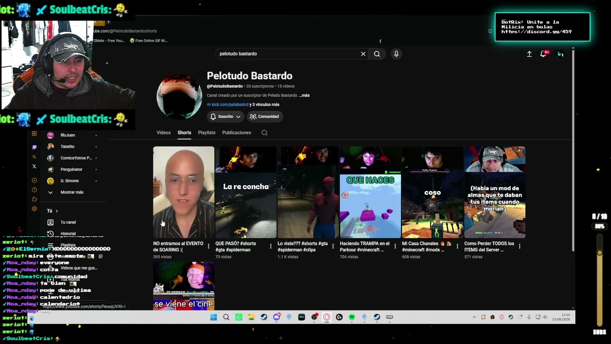Open options for 'Mi Casa Chavales' short

tap(457, 246)
